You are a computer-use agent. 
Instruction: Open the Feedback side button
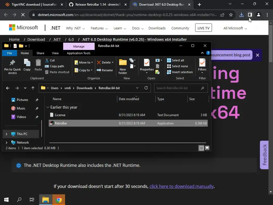[264, 155]
